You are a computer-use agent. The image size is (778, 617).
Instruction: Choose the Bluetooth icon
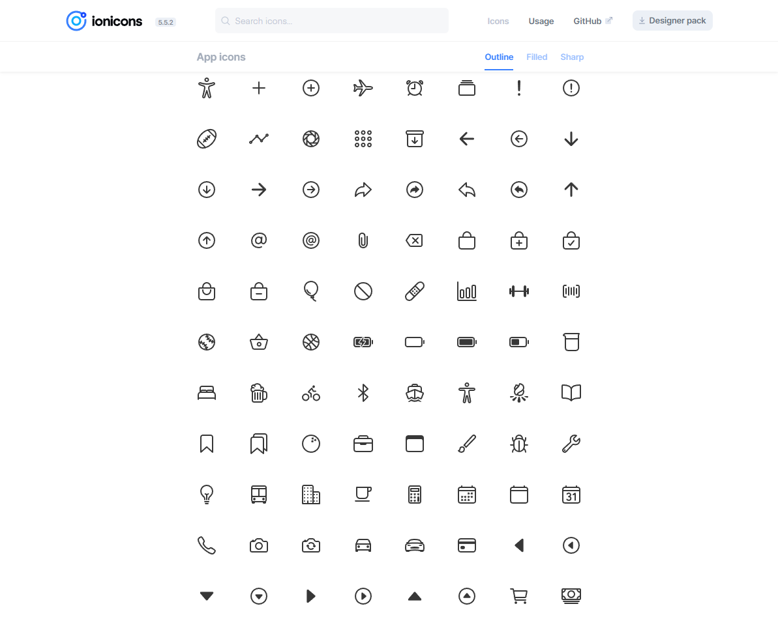363,393
